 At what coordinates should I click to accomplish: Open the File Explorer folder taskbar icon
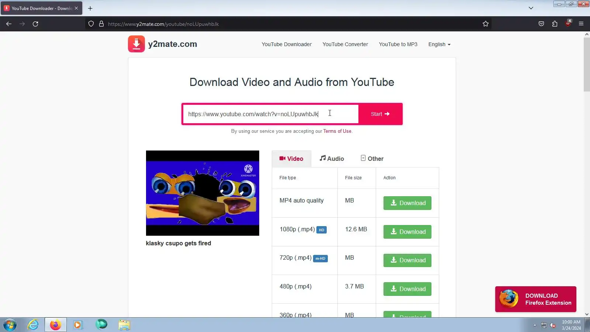point(124,325)
